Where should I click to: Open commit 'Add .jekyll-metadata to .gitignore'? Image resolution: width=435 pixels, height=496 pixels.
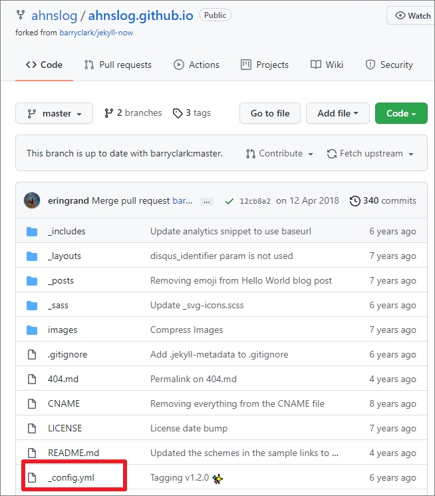[219, 355]
